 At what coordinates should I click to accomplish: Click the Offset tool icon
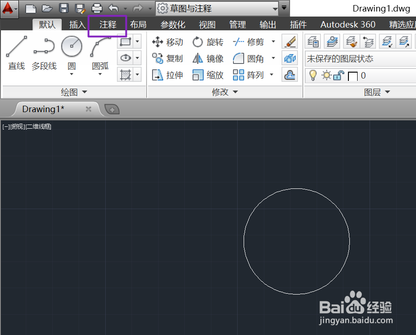290,75
